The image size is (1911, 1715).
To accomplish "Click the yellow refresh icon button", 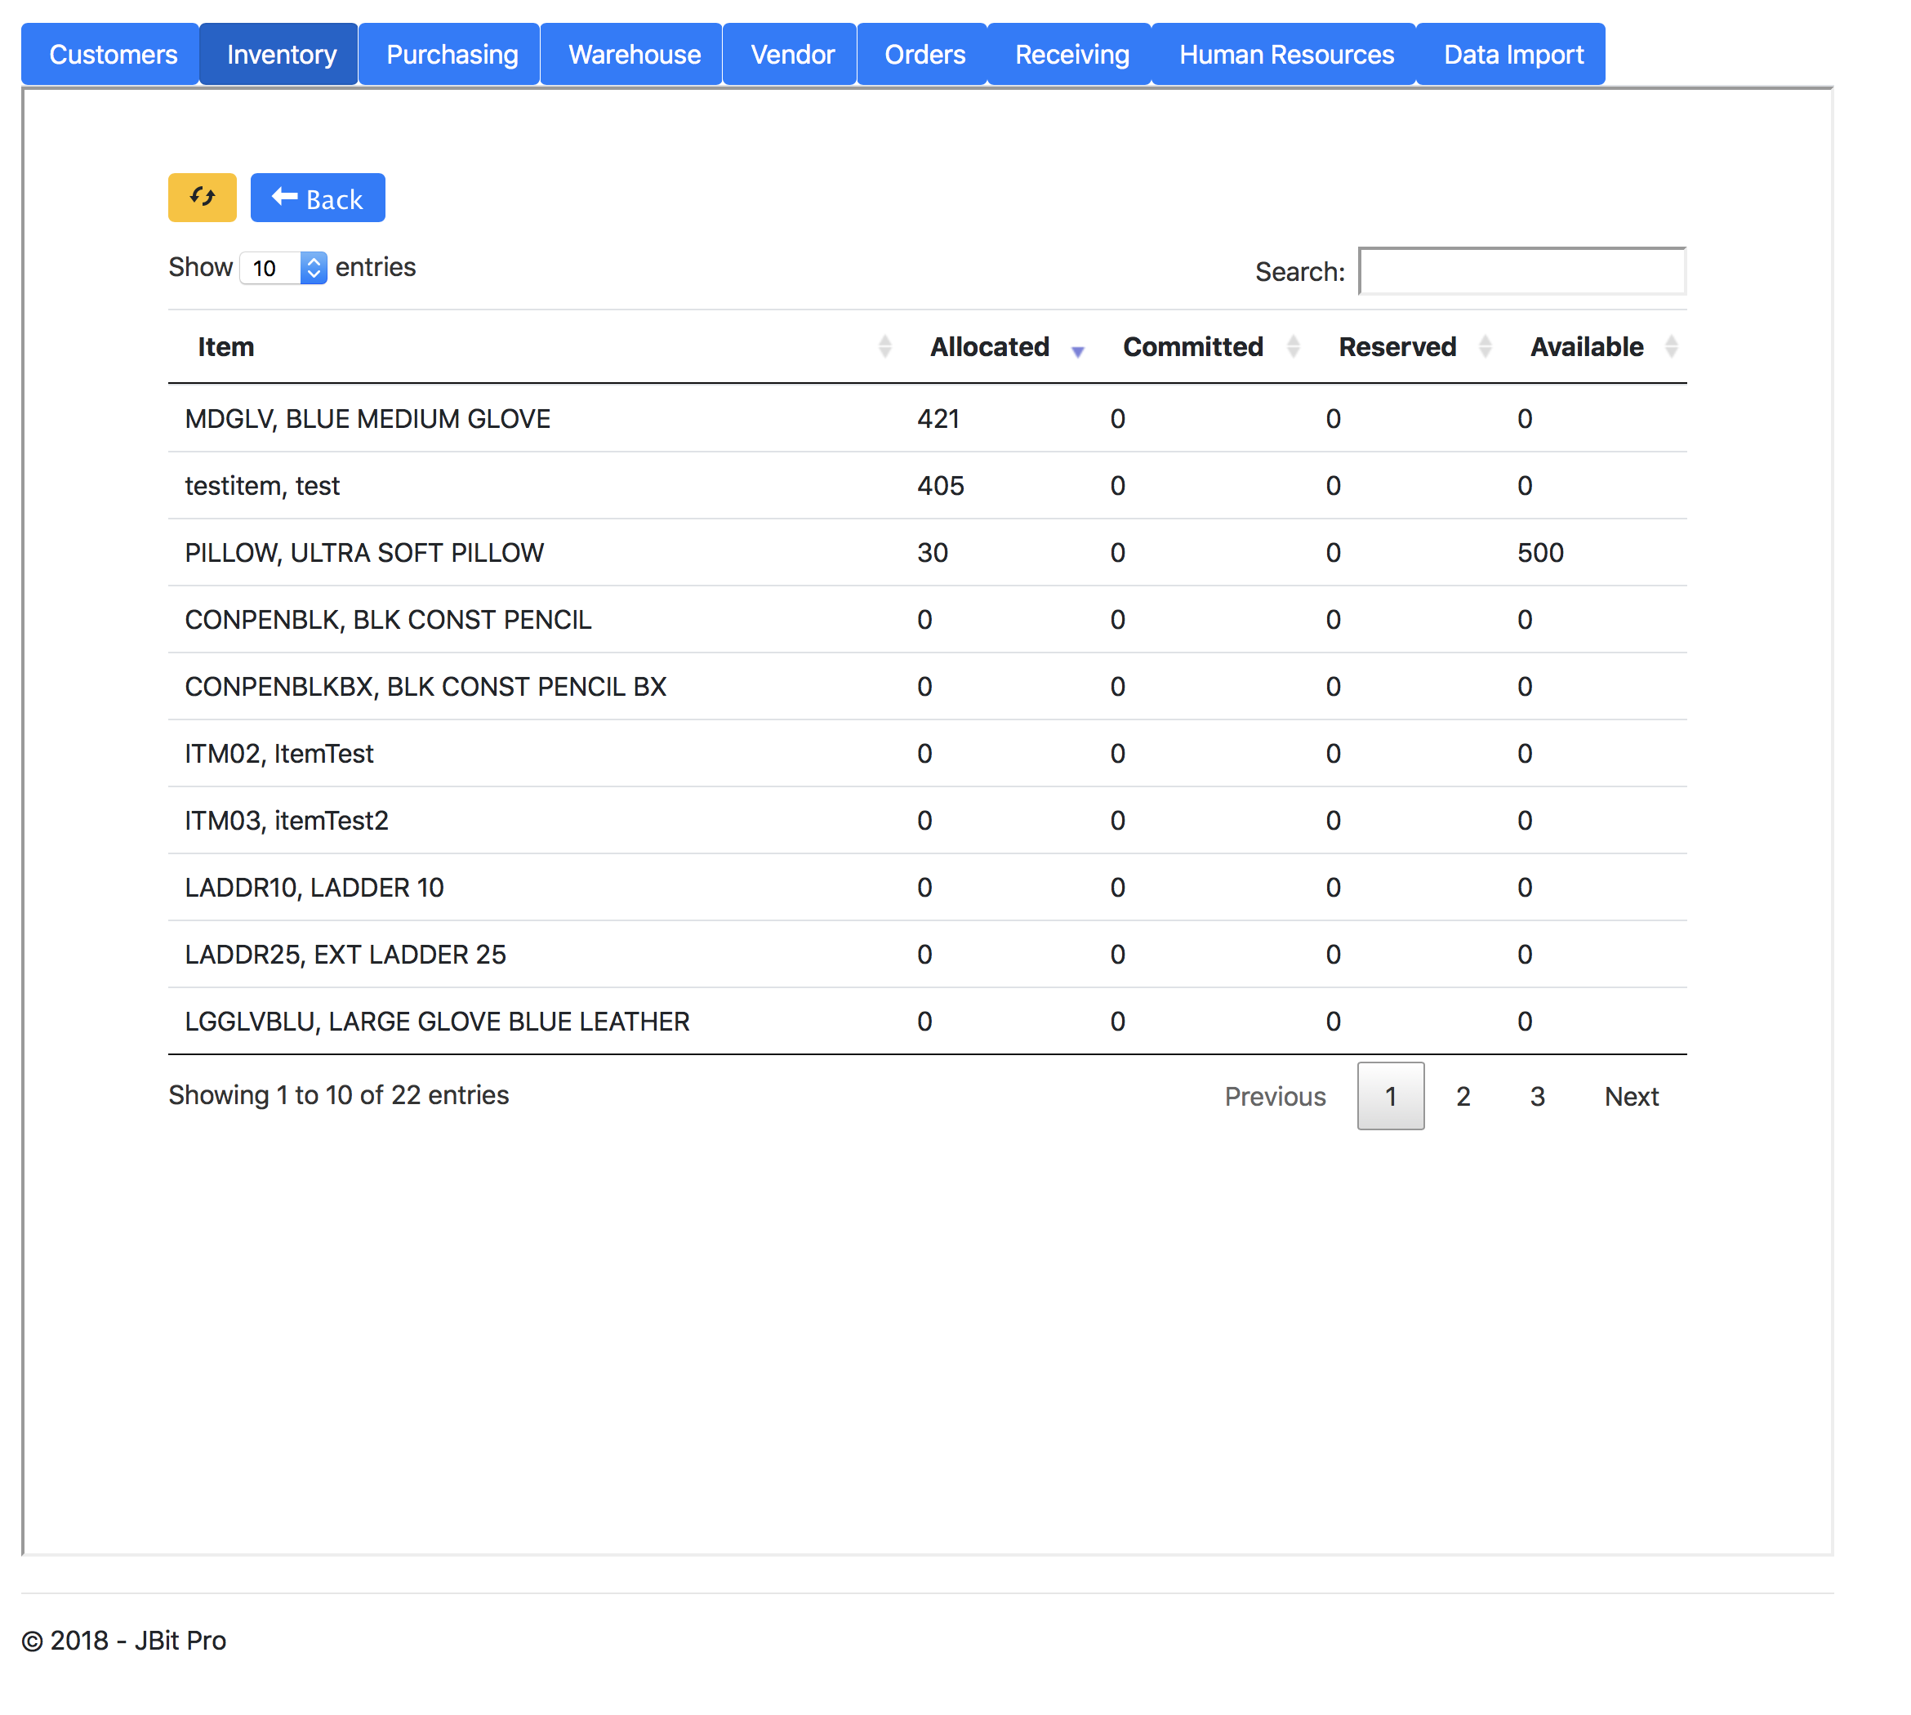I will coord(202,198).
